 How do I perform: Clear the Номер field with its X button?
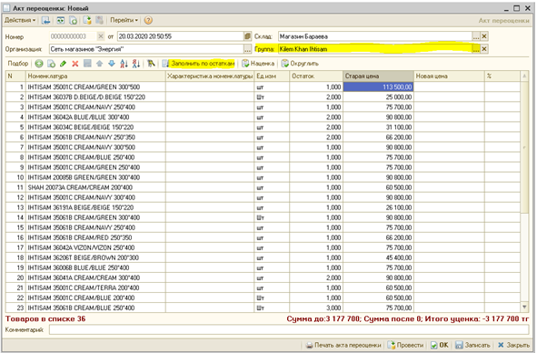100,36
